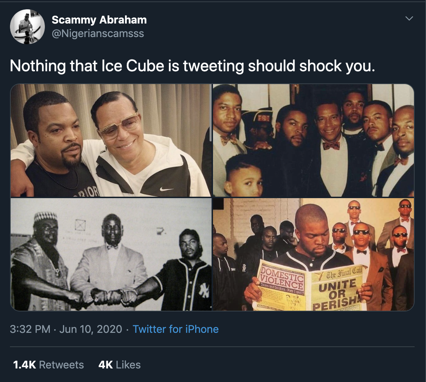Click the Jun 10, 2020 date
The image size is (426, 382).
click(x=90, y=329)
